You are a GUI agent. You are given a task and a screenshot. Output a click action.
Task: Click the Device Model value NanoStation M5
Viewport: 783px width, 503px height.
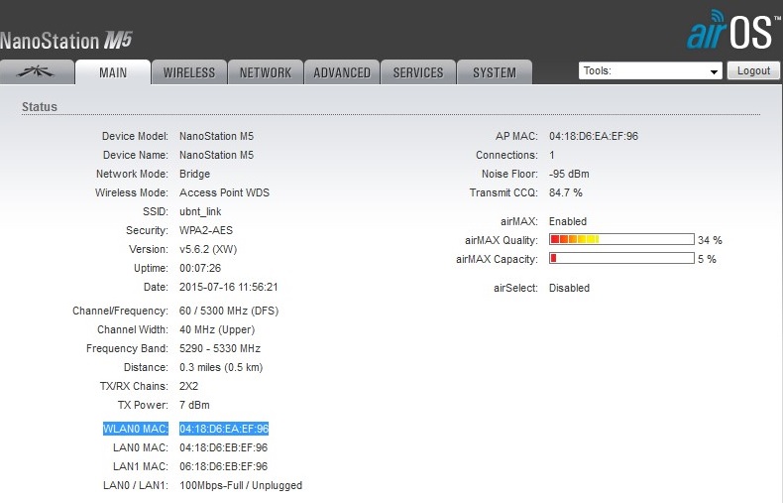[217, 136]
